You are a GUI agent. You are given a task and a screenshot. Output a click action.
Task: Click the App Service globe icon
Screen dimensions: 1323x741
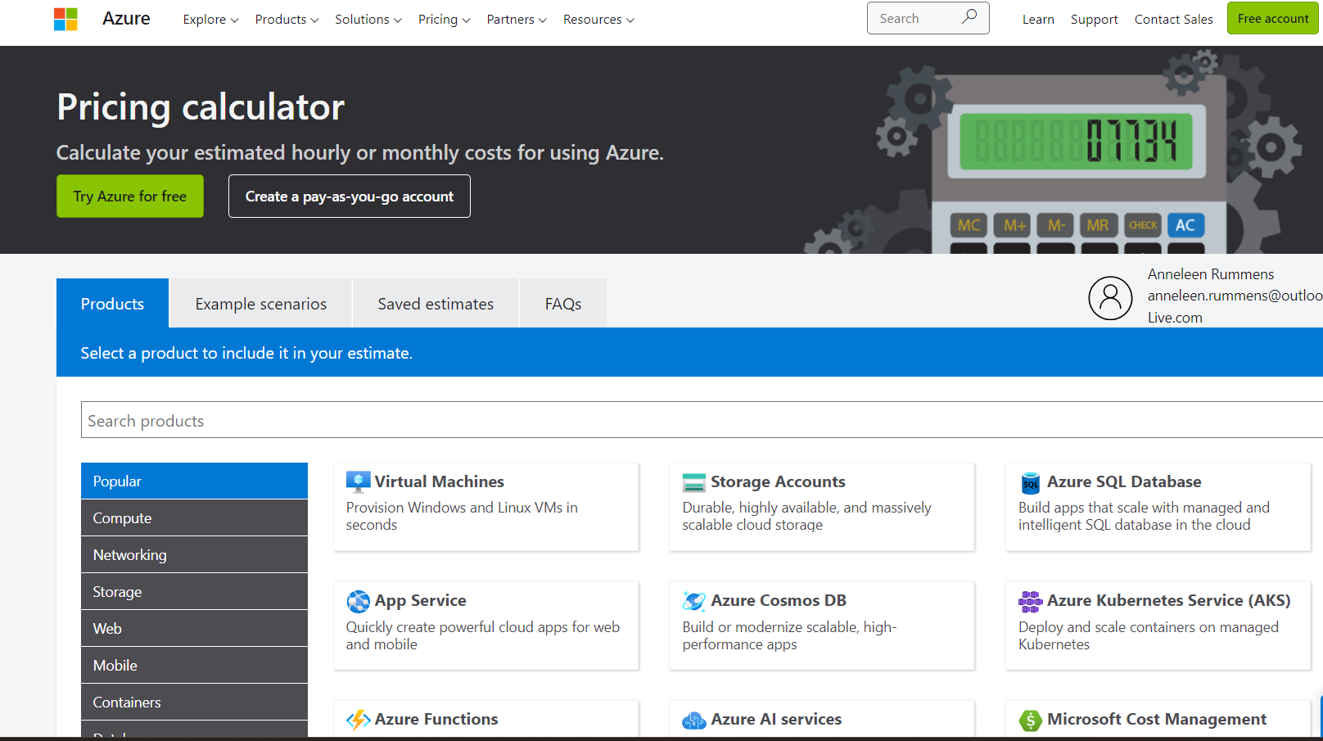(x=358, y=601)
